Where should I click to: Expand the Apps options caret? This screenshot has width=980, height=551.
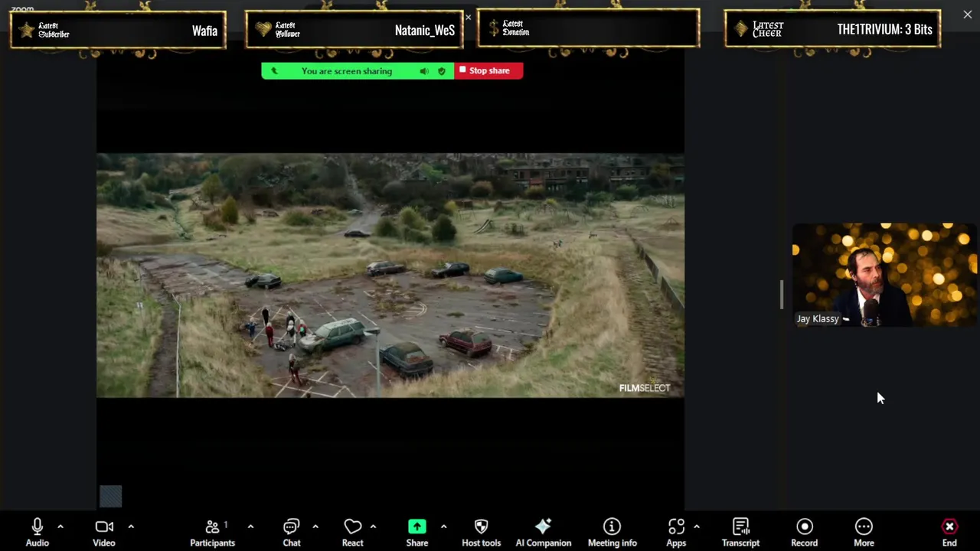tap(696, 527)
